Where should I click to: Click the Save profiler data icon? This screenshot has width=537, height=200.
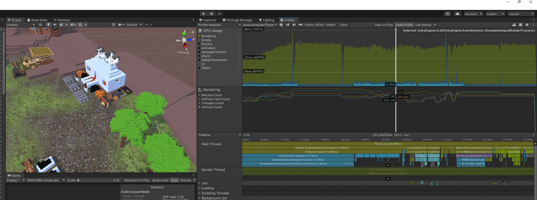(x=521, y=25)
